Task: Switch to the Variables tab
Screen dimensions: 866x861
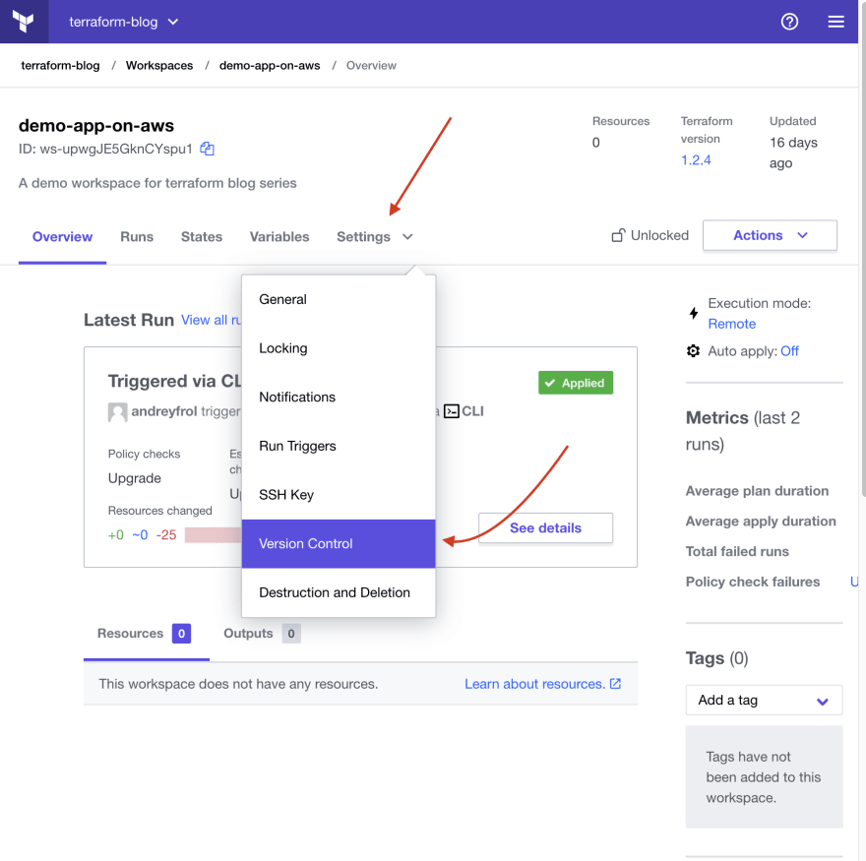Action: [x=279, y=237]
